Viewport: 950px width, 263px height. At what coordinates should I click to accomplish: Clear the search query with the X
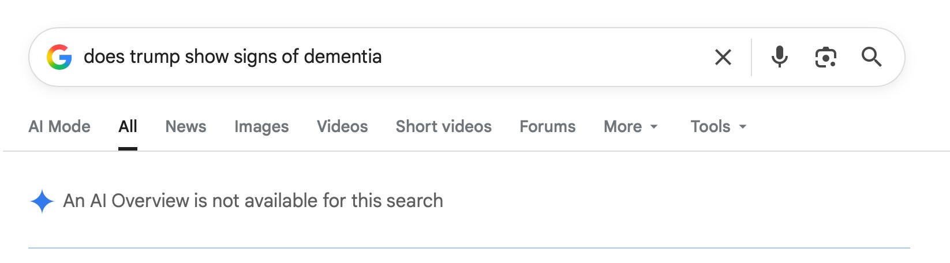[x=723, y=57]
